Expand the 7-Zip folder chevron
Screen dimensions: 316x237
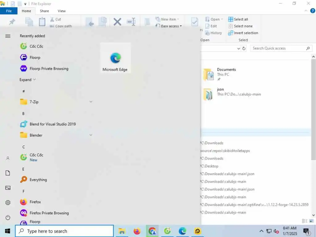[91, 102]
